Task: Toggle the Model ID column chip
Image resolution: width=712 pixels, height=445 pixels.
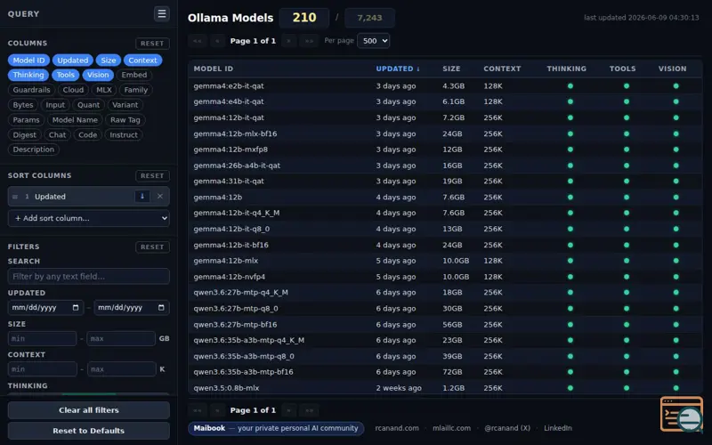Action: (x=28, y=61)
